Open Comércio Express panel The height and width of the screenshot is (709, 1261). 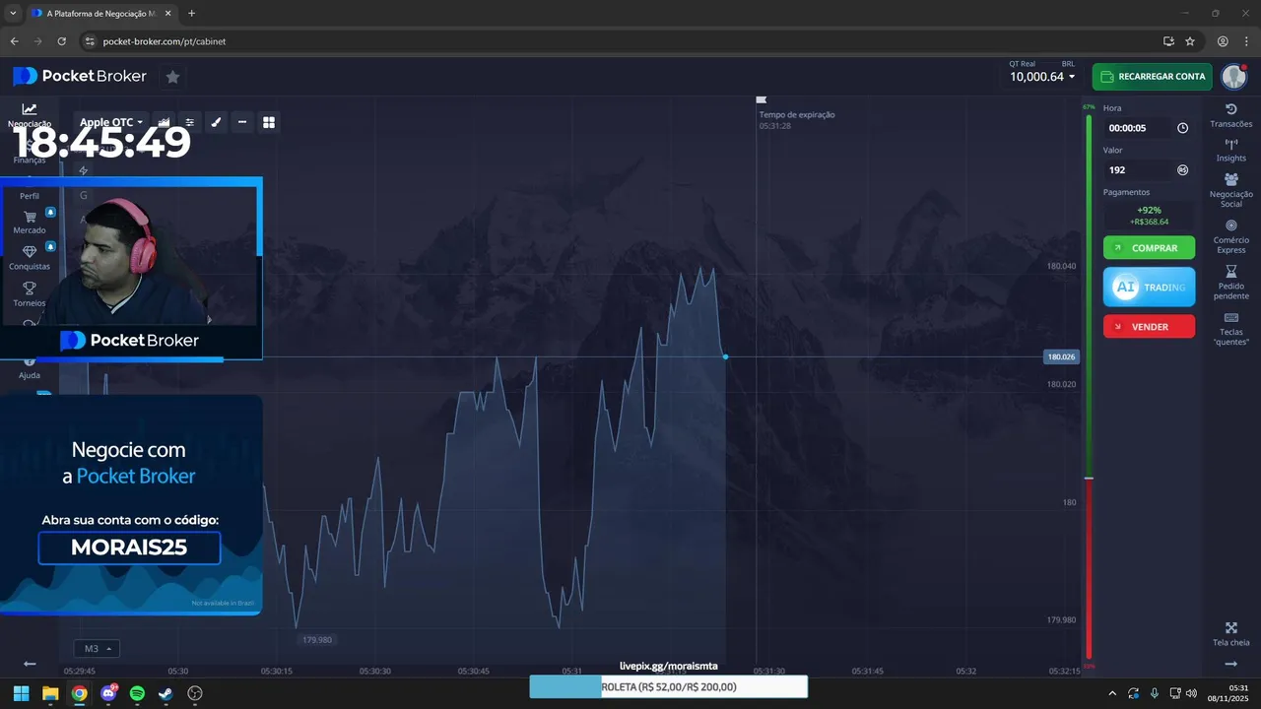pyautogui.click(x=1230, y=236)
